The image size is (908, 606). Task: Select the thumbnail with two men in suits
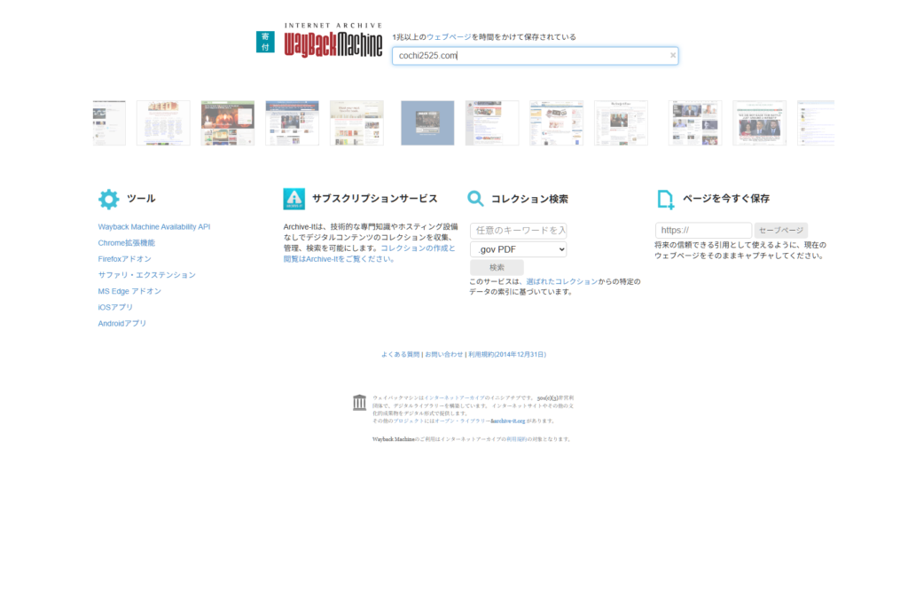(760, 123)
